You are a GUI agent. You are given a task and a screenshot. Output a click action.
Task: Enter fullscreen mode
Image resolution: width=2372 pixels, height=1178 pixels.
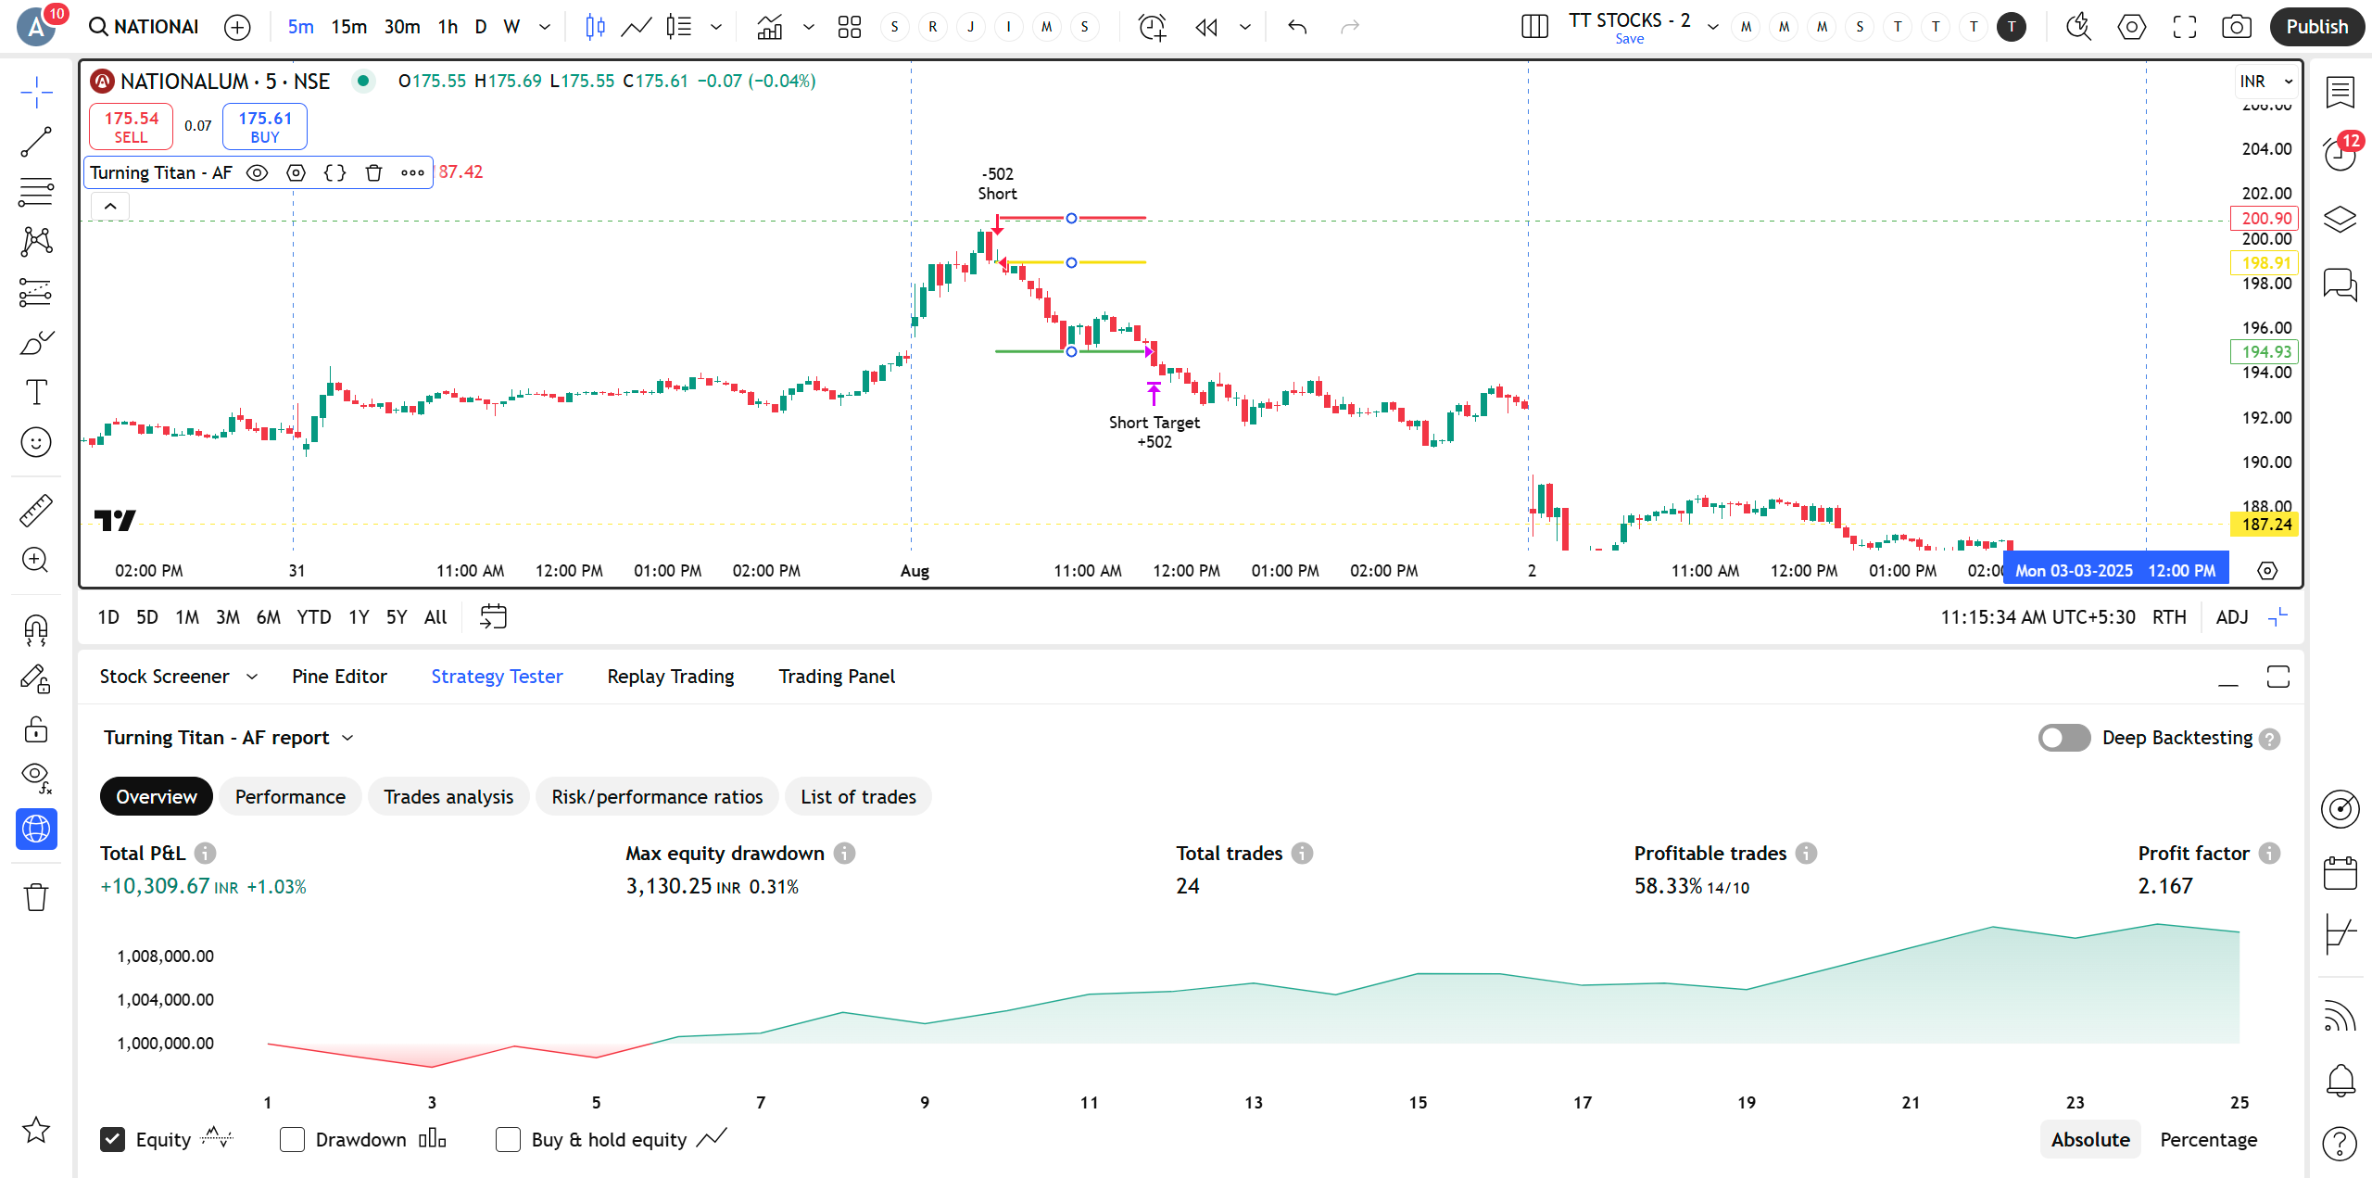click(x=2185, y=27)
